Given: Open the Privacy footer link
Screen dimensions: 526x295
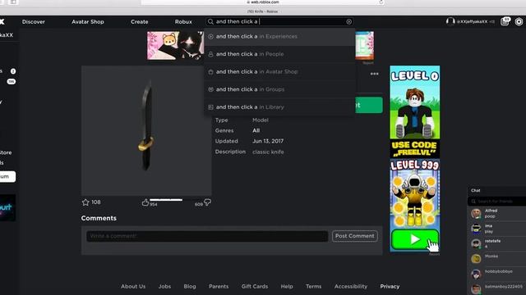Looking at the screenshot, I should [390, 287].
